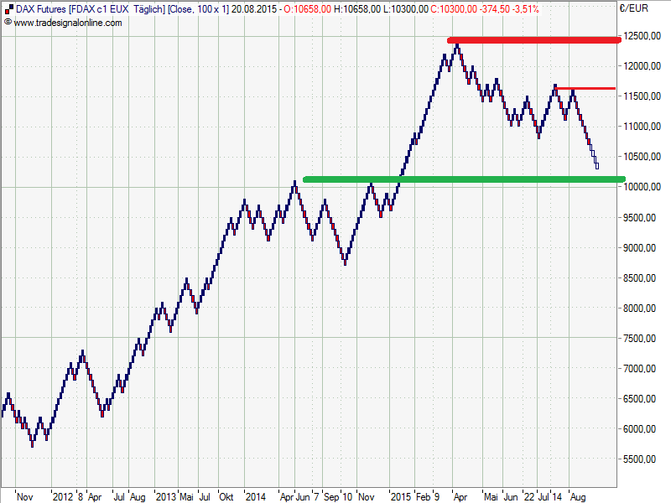Screen dimensions: 671x503
Task: Click the 2012 year label on time axis
Action: 64,496
